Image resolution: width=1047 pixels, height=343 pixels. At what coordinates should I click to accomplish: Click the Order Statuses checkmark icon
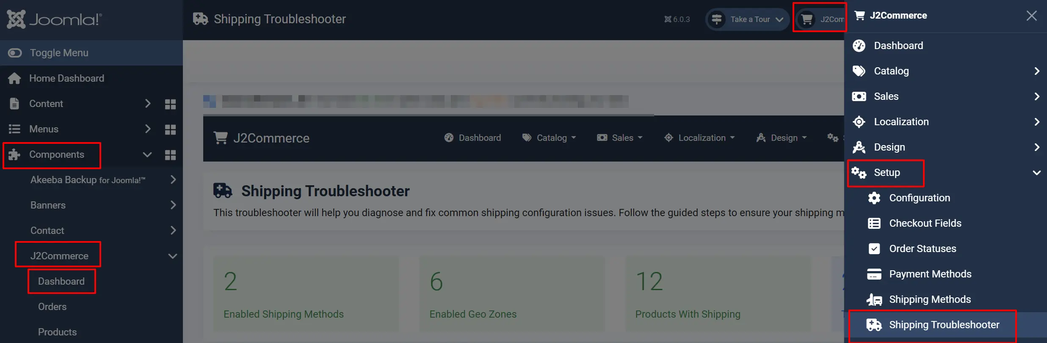[x=874, y=249]
